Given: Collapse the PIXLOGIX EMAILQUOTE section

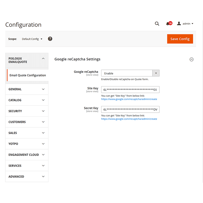Looking at the screenshot, I should pyautogui.click(x=43, y=58).
